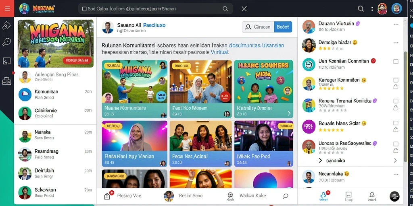The height and width of the screenshot is (206, 413).
Task: Click the Ciracan button
Action: tap(258, 27)
